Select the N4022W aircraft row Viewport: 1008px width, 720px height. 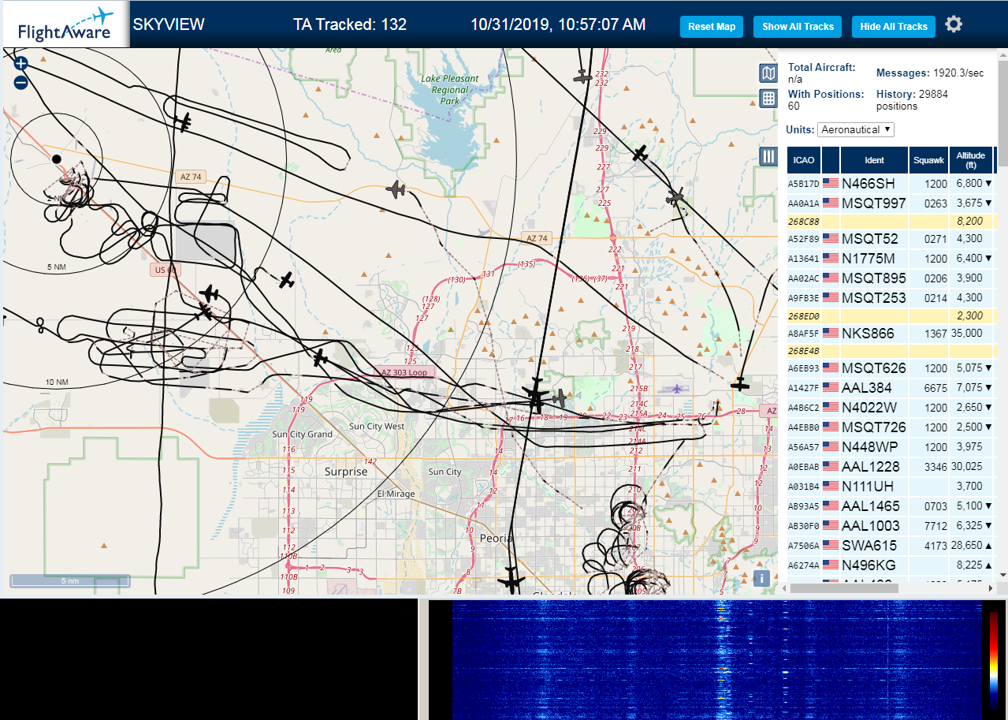pos(892,408)
